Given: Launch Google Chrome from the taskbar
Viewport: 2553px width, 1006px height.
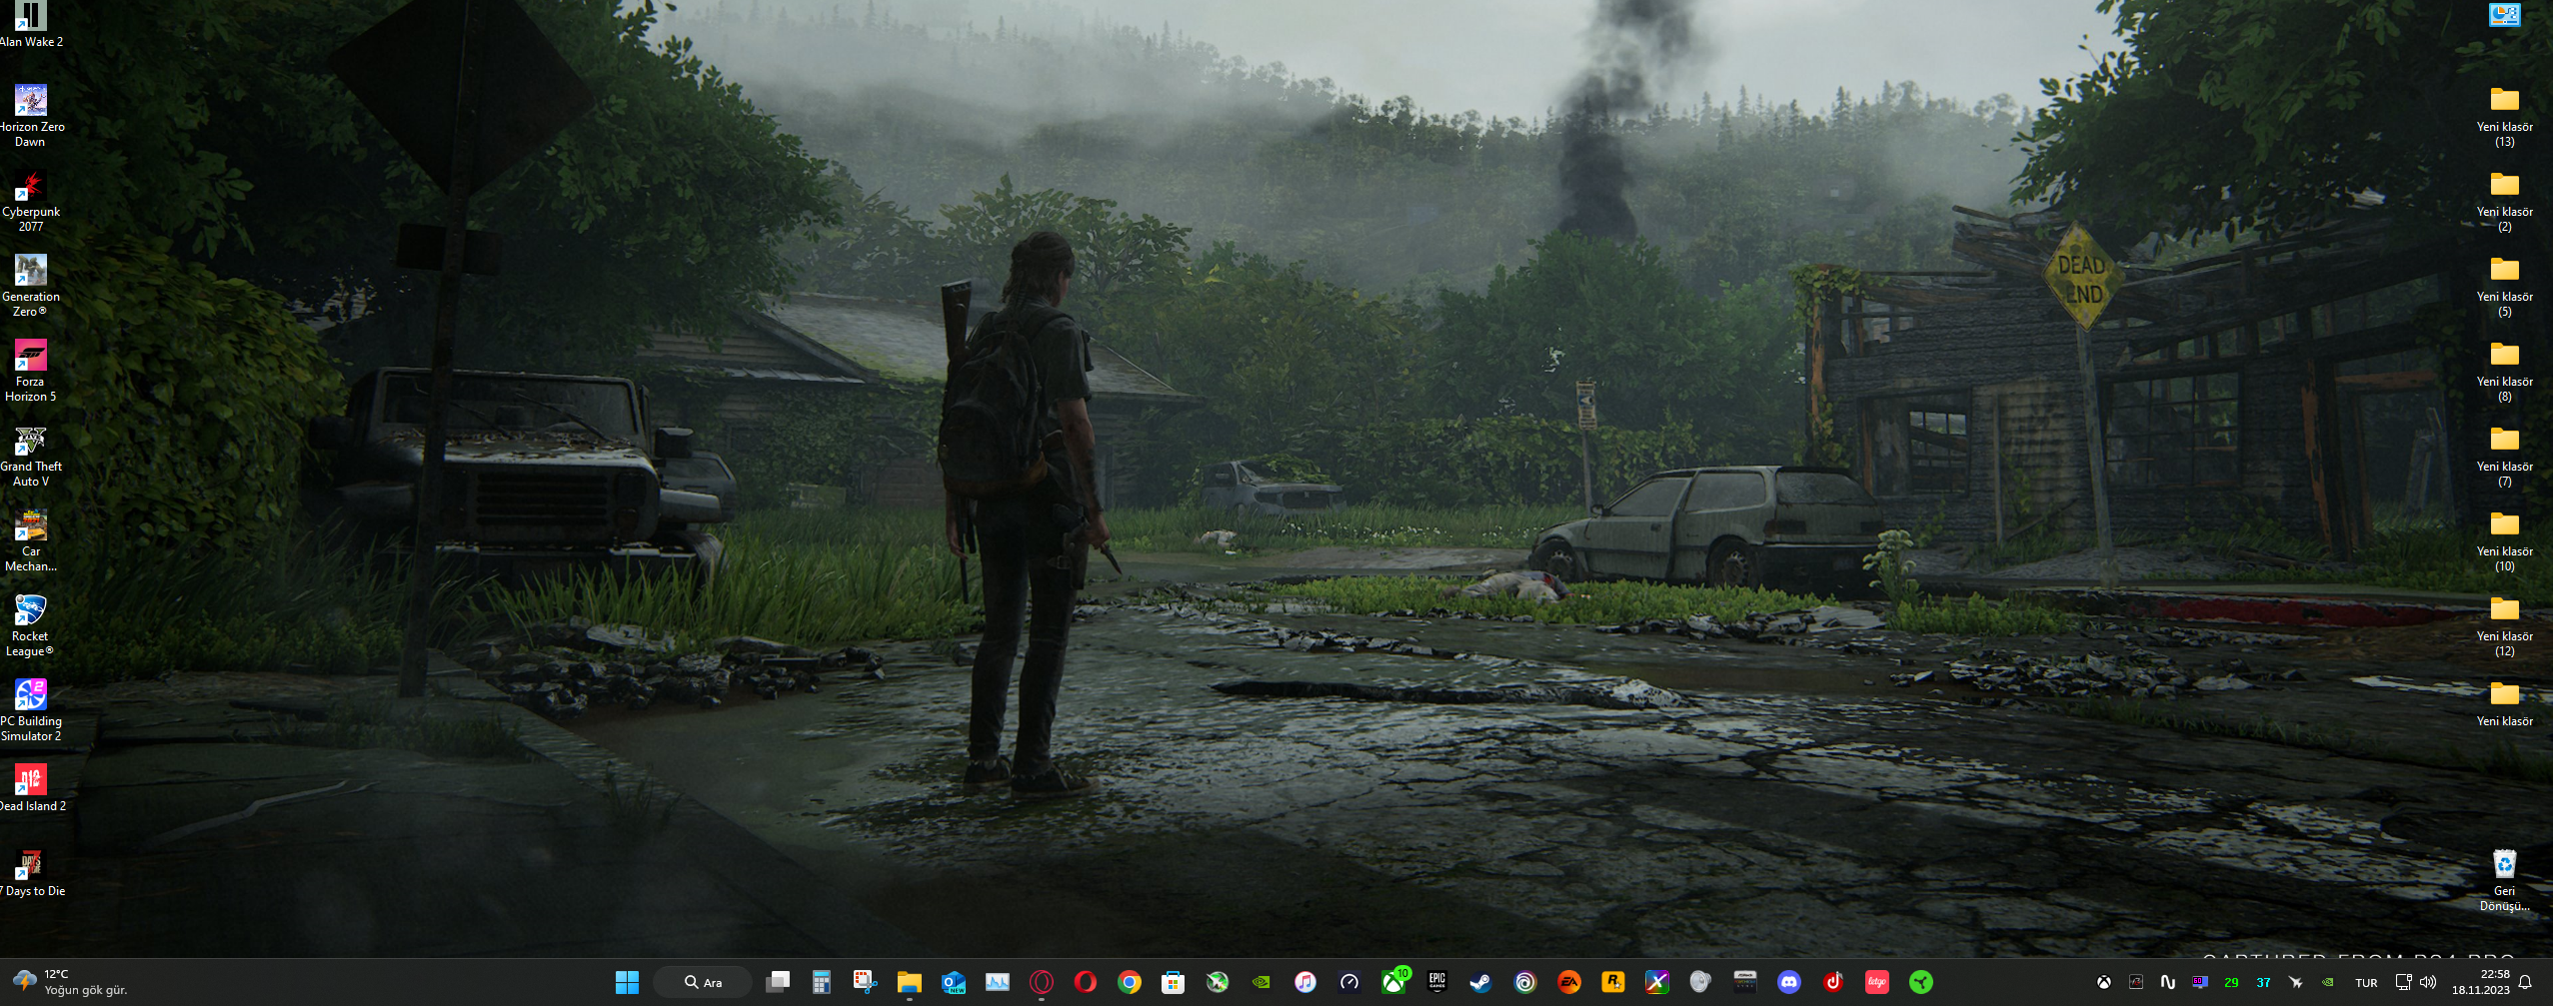Looking at the screenshot, I should (1130, 982).
